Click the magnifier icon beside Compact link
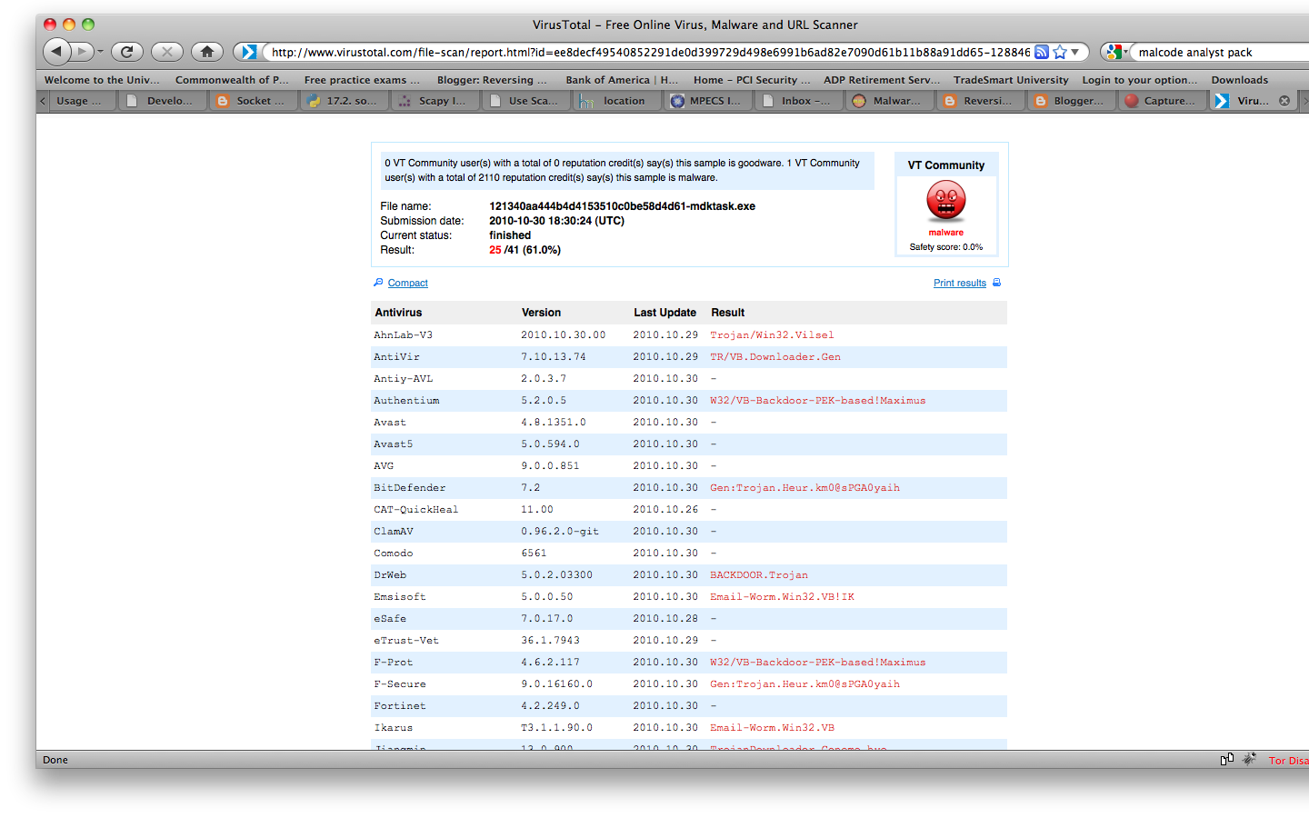 click(x=378, y=283)
